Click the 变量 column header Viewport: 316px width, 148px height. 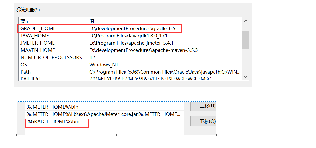pos(53,21)
